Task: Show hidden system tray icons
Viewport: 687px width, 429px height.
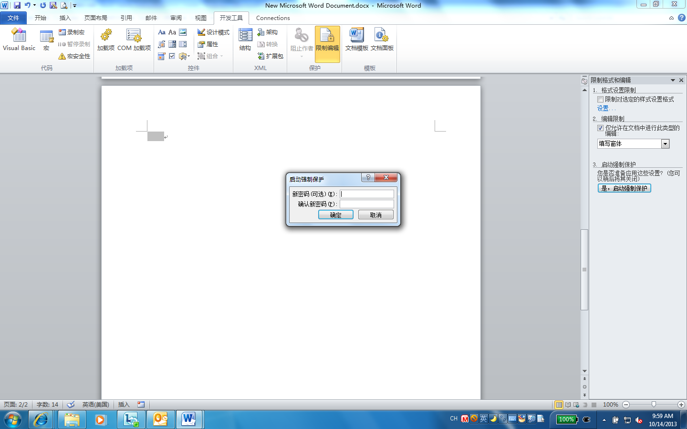Action: [x=604, y=420]
